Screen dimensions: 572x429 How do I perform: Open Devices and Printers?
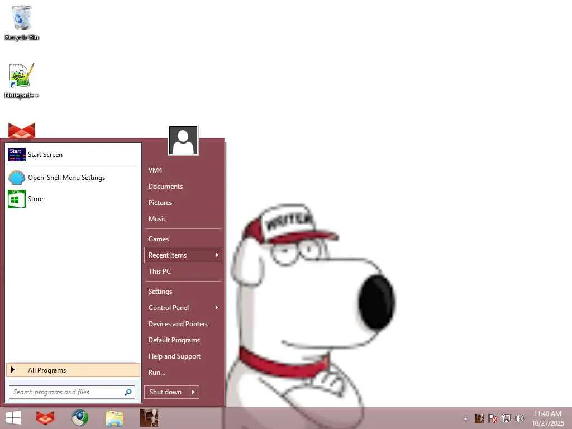click(183, 324)
